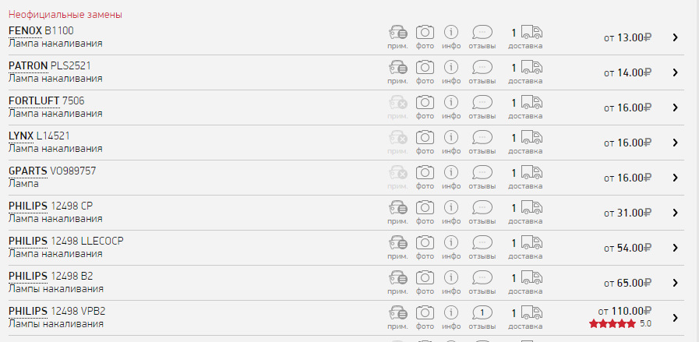
Task: Expand offers for PHILIPS 12498 VPB2 row
Action: click(x=675, y=317)
